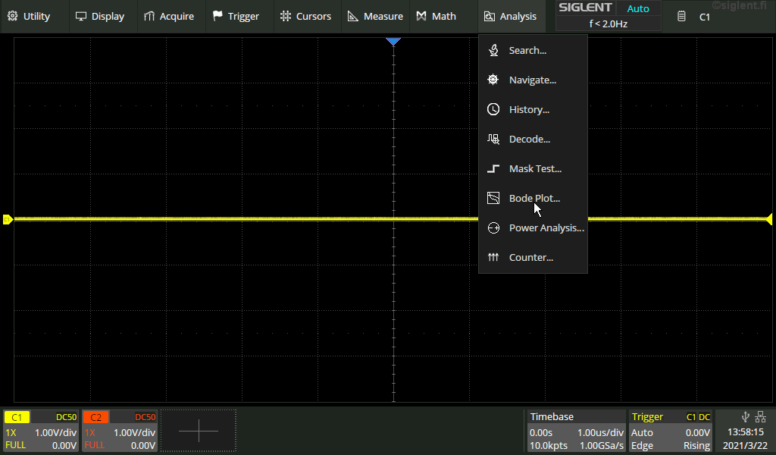Screen dimensions: 776x455
Task: Click the History clock icon
Action: coord(493,110)
